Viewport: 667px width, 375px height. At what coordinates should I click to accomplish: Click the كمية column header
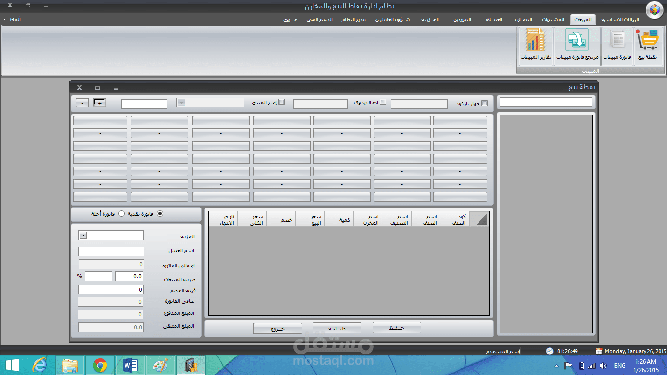(x=339, y=220)
